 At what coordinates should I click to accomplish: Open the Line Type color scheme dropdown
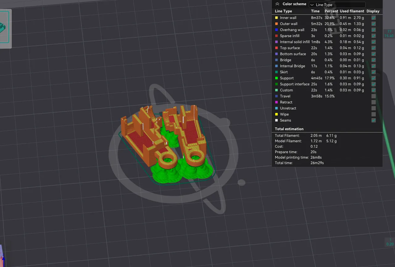pos(337,5)
